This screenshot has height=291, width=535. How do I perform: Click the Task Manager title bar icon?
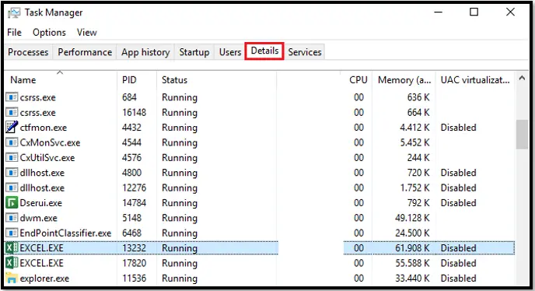(x=14, y=13)
